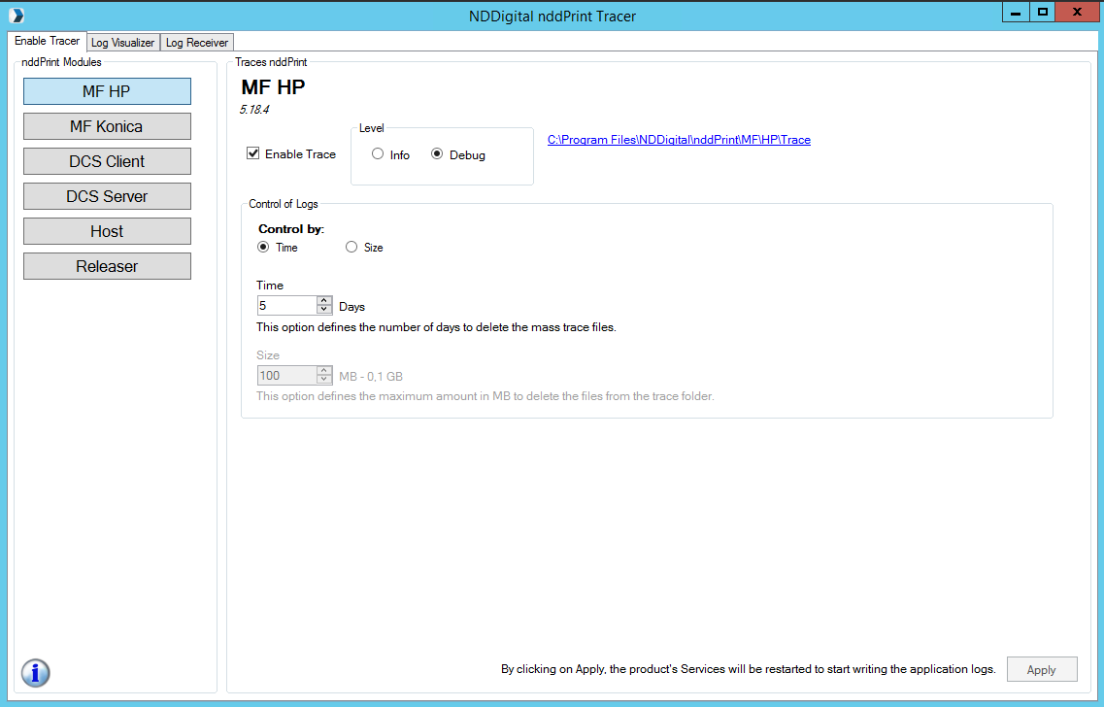Select the Enable Tracer tab
Screen dimensions: 1104x707
(x=48, y=42)
